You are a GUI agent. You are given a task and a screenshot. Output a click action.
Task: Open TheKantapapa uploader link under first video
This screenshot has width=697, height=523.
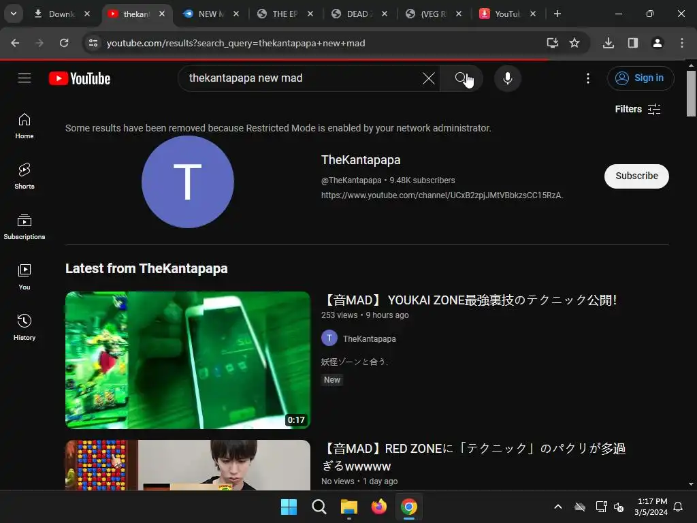click(x=369, y=339)
